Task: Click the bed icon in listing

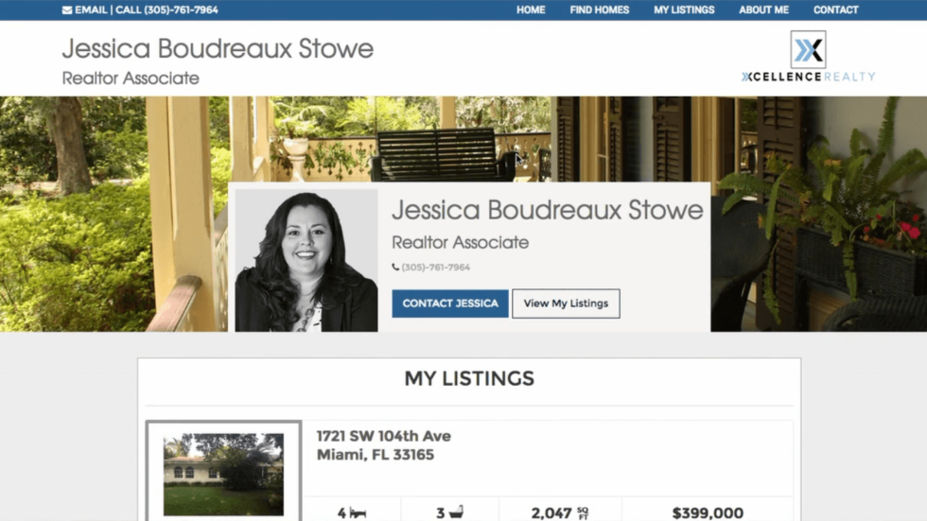Action: [x=358, y=512]
